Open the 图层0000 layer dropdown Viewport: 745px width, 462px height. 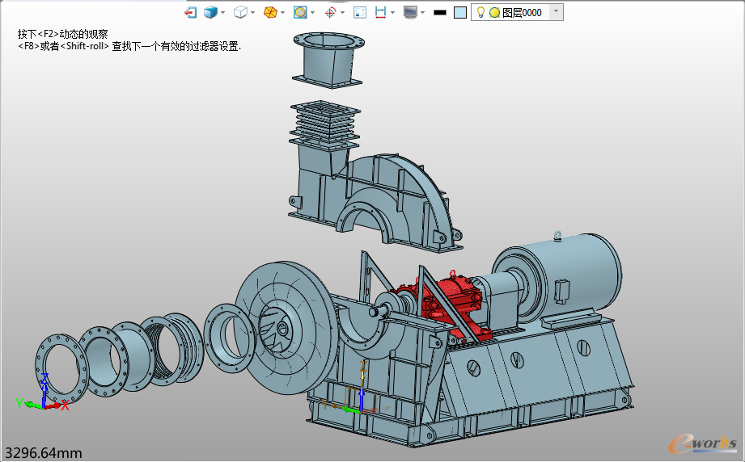[x=556, y=12]
